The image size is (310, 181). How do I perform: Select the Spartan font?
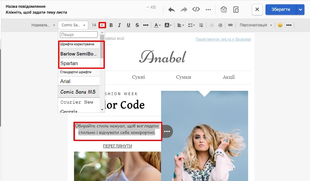(x=79, y=63)
